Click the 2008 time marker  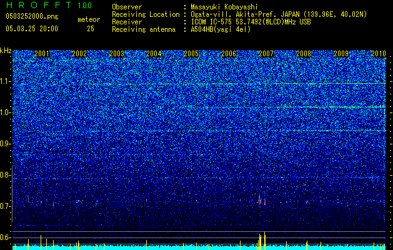click(x=304, y=54)
